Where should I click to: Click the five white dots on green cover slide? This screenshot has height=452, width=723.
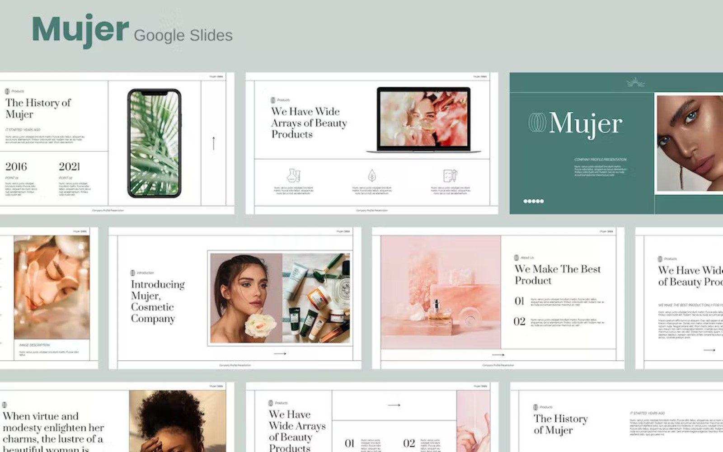[x=534, y=201]
